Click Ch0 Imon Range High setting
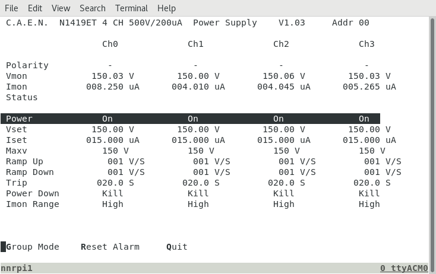436x274 pixels. [x=113, y=205]
